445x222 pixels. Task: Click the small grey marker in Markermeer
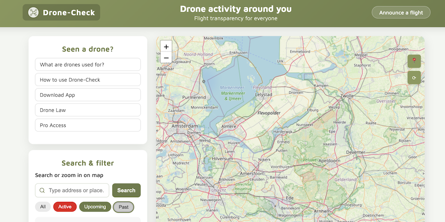click(203, 82)
